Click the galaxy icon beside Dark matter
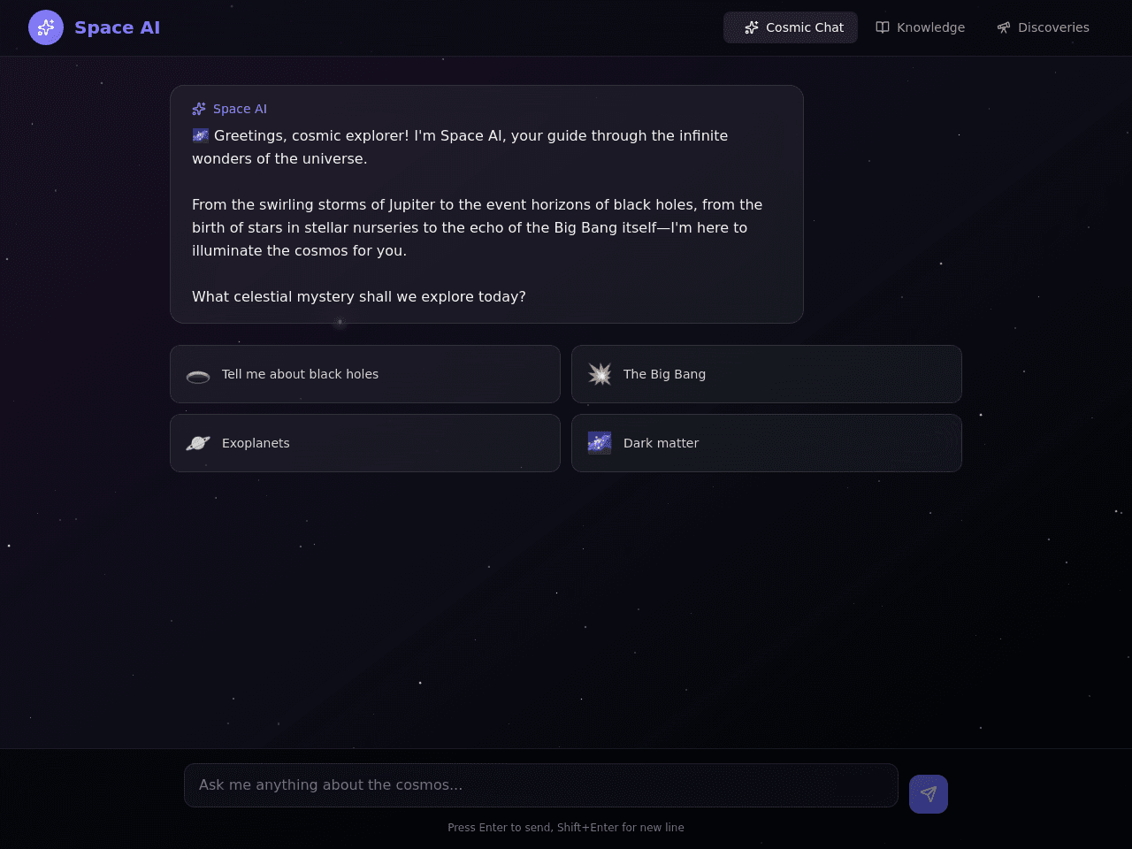 click(x=600, y=443)
